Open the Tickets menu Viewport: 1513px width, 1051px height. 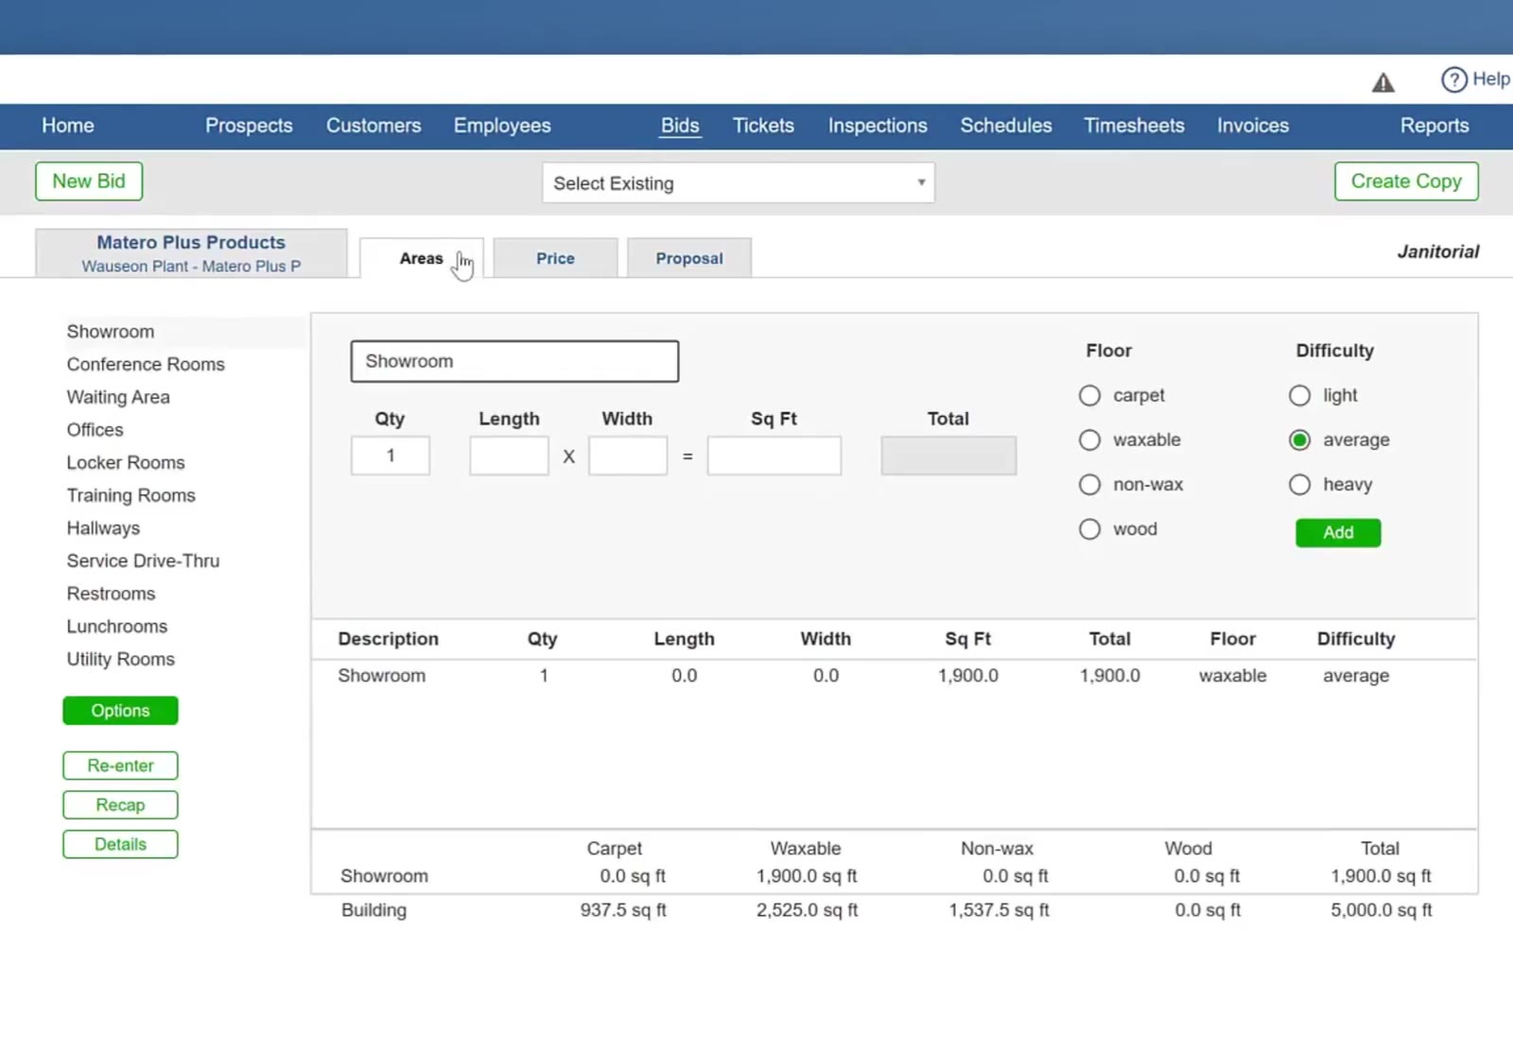tap(763, 126)
